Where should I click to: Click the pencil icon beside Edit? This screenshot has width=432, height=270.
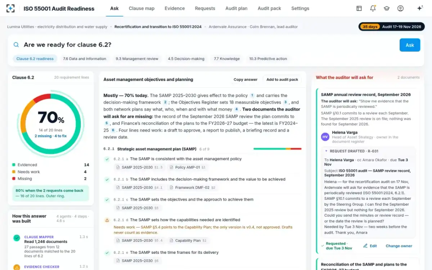click(365, 246)
